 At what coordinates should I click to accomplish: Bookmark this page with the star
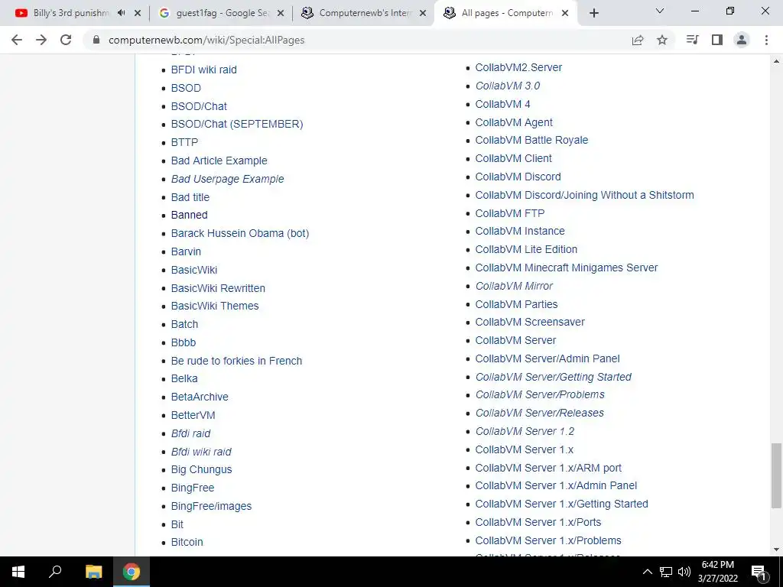coord(662,40)
